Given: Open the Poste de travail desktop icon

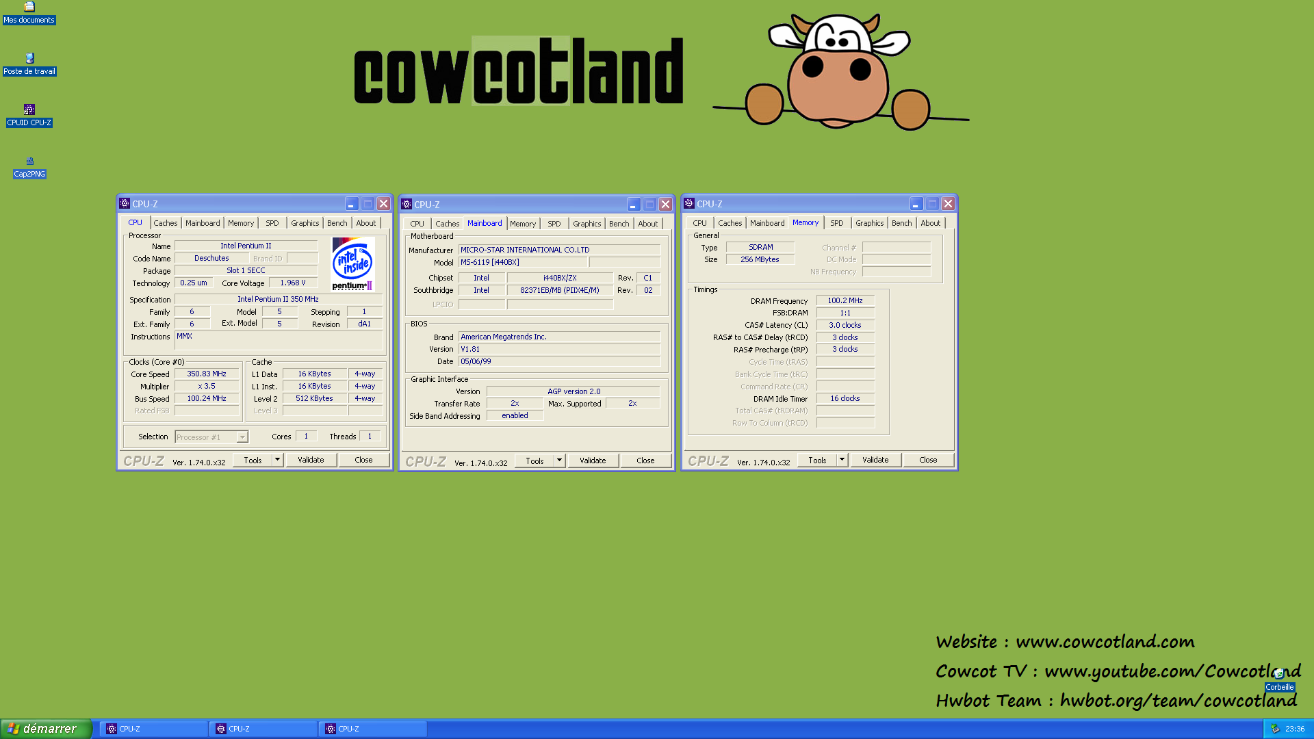Looking at the screenshot, I should (29, 64).
